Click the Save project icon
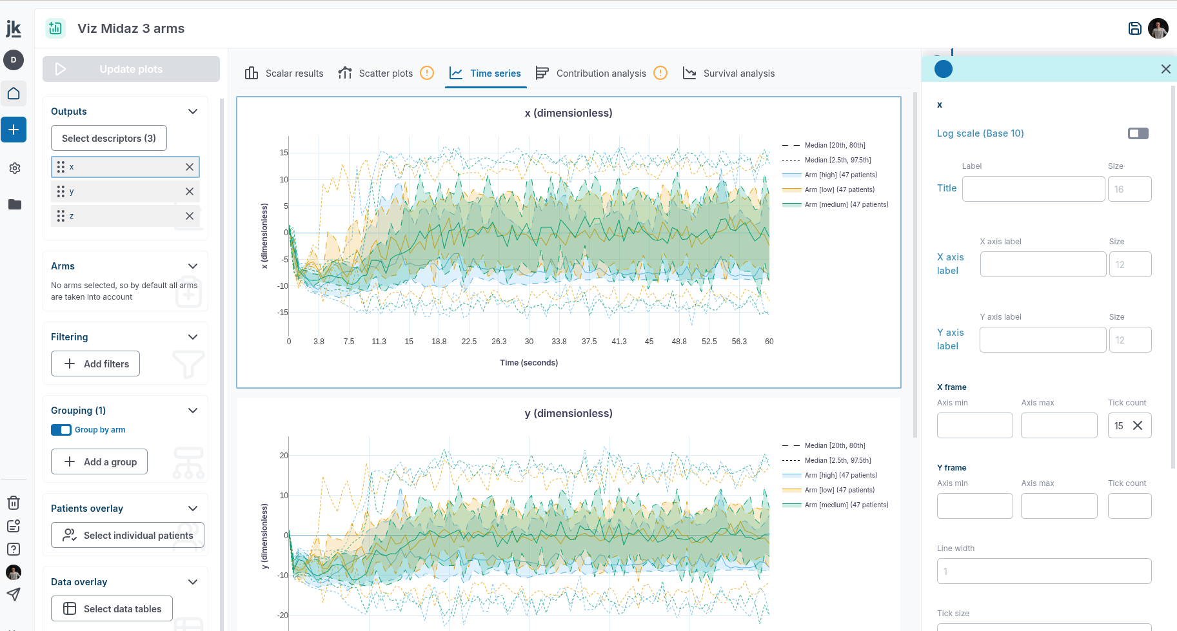The height and width of the screenshot is (631, 1177). pos(1134,28)
